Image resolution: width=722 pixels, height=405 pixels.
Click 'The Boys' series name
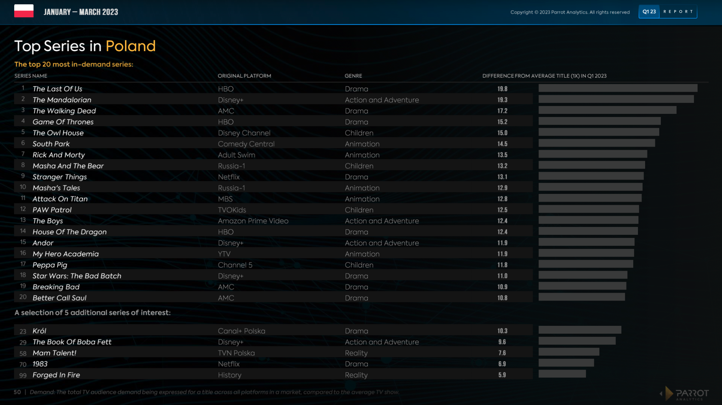point(48,221)
